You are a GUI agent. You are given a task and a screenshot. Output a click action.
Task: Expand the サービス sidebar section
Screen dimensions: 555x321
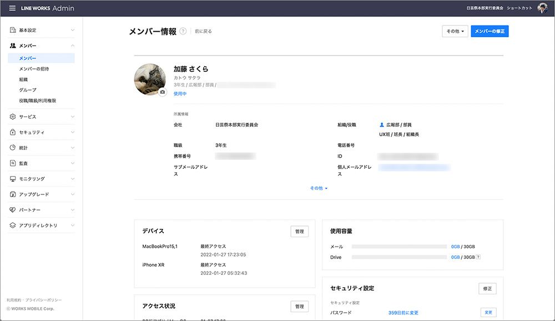(x=42, y=117)
